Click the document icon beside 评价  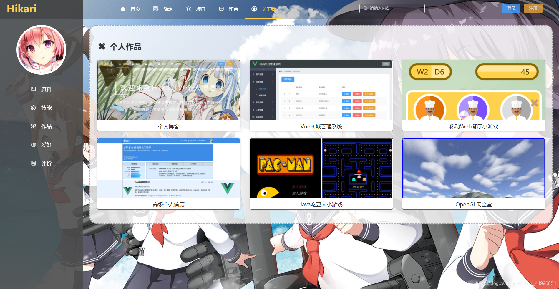click(x=34, y=163)
